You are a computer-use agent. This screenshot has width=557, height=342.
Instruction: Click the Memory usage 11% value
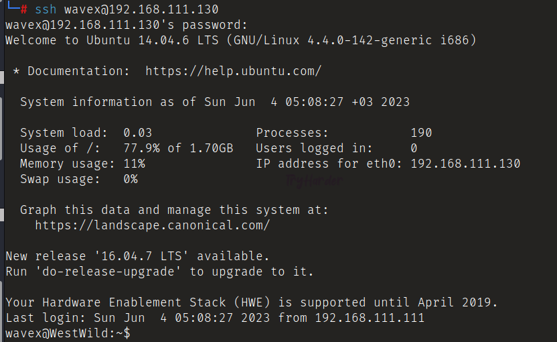coord(134,164)
